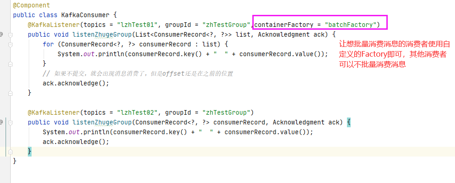Click the red Chinese annotation text
Screen dimensions: 455x183
(x=394, y=54)
